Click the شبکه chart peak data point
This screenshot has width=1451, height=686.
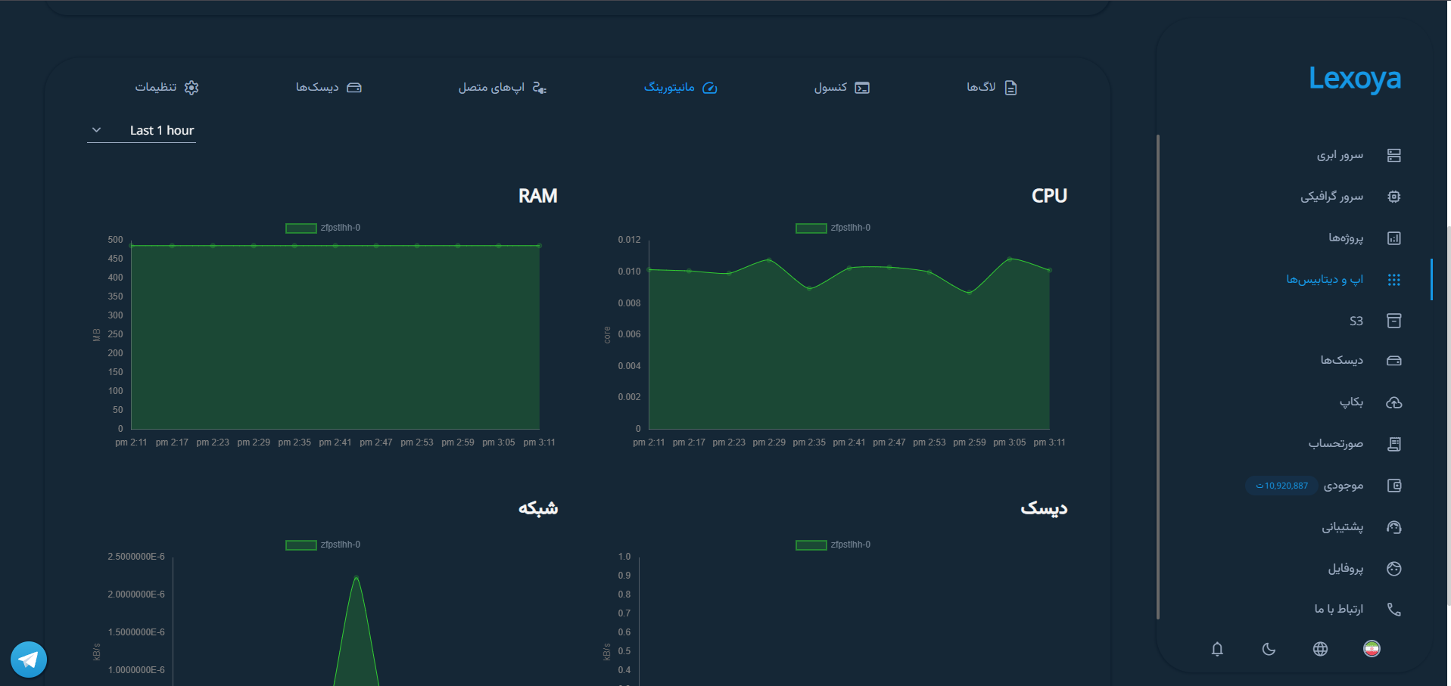click(357, 578)
